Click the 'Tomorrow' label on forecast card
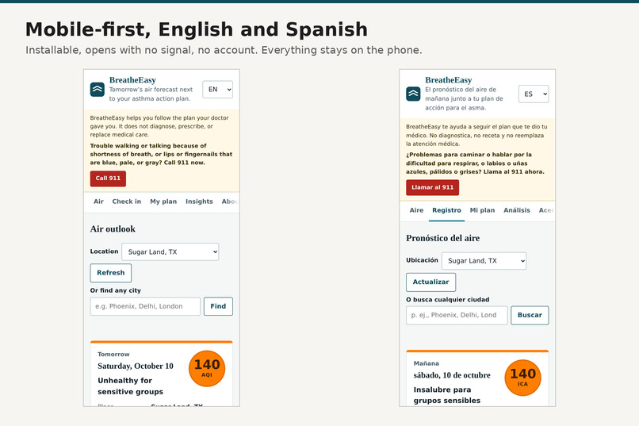 click(x=113, y=355)
